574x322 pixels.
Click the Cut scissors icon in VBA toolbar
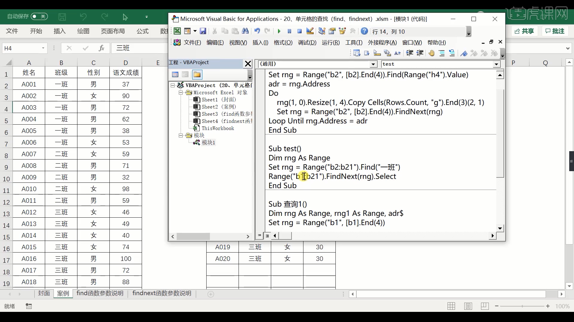(x=215, y=31)
